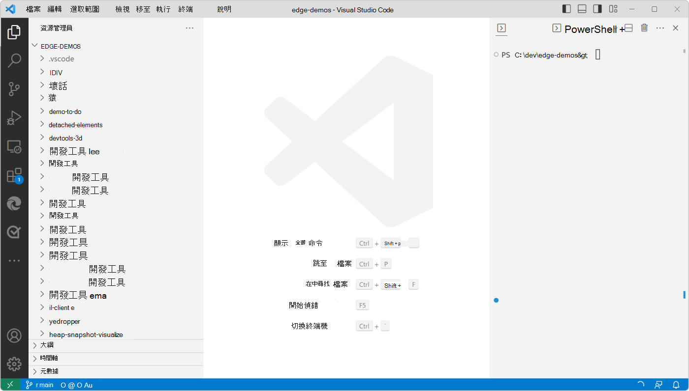Open the Run and Debug view
This screenshot has height=391, width=689.
coord(14,117)
